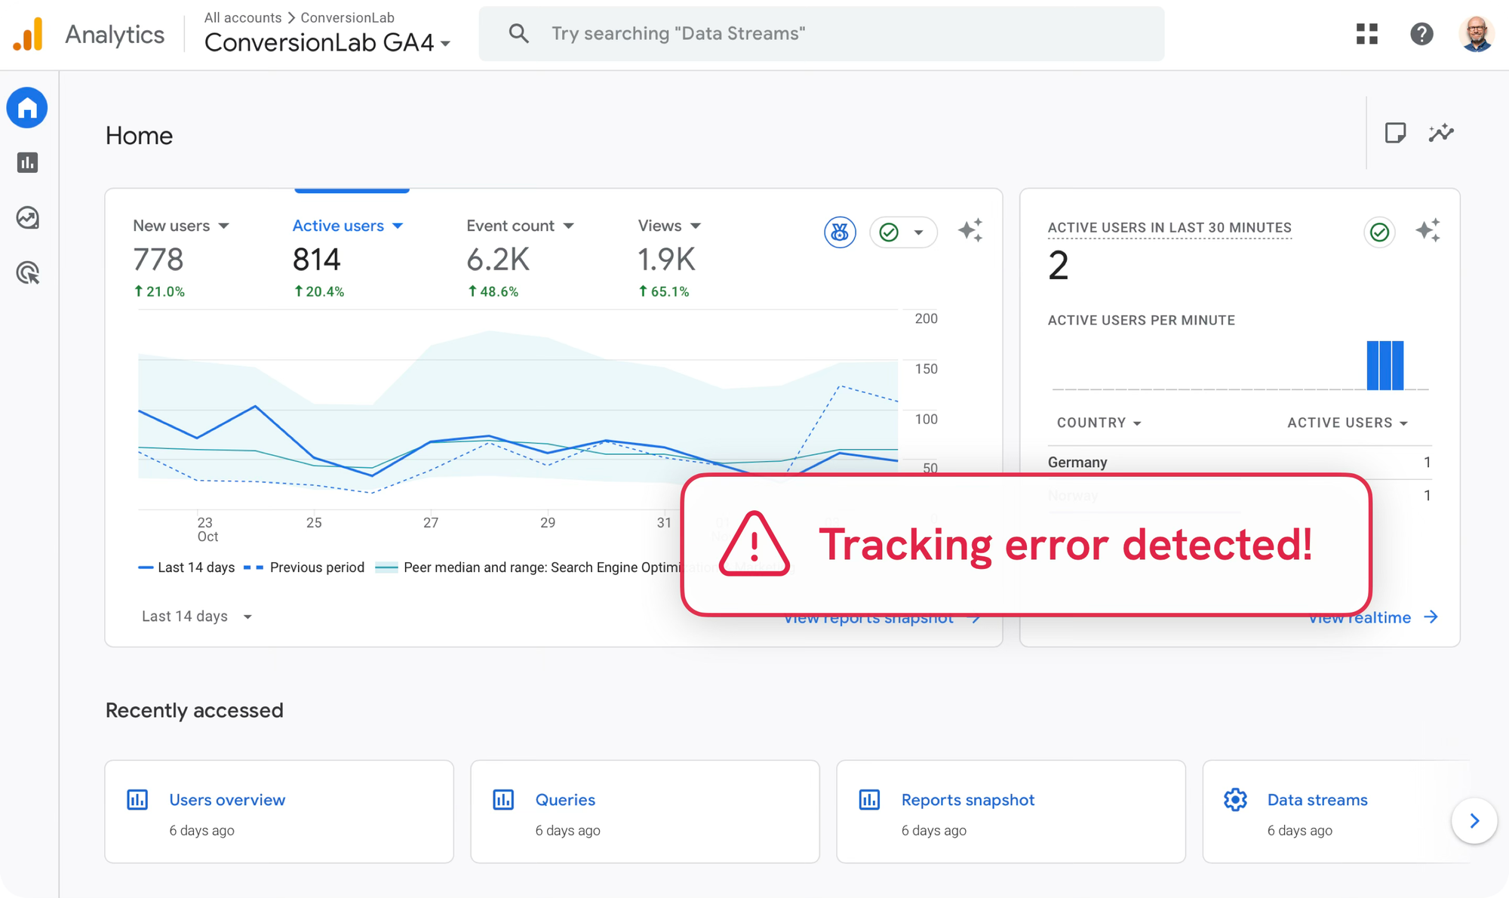Viewport: 1509px width, 898px height.
Task: Open the ConversionLab GA4 property selector
Action: coord(327,43)
